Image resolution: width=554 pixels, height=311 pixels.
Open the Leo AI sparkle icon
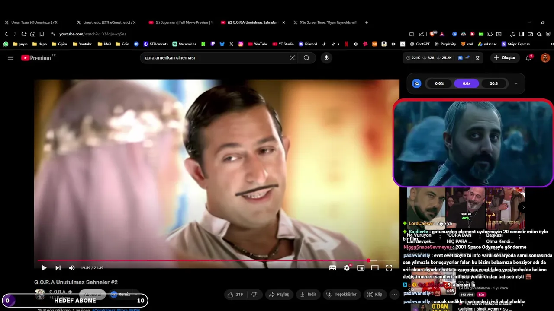539,34
